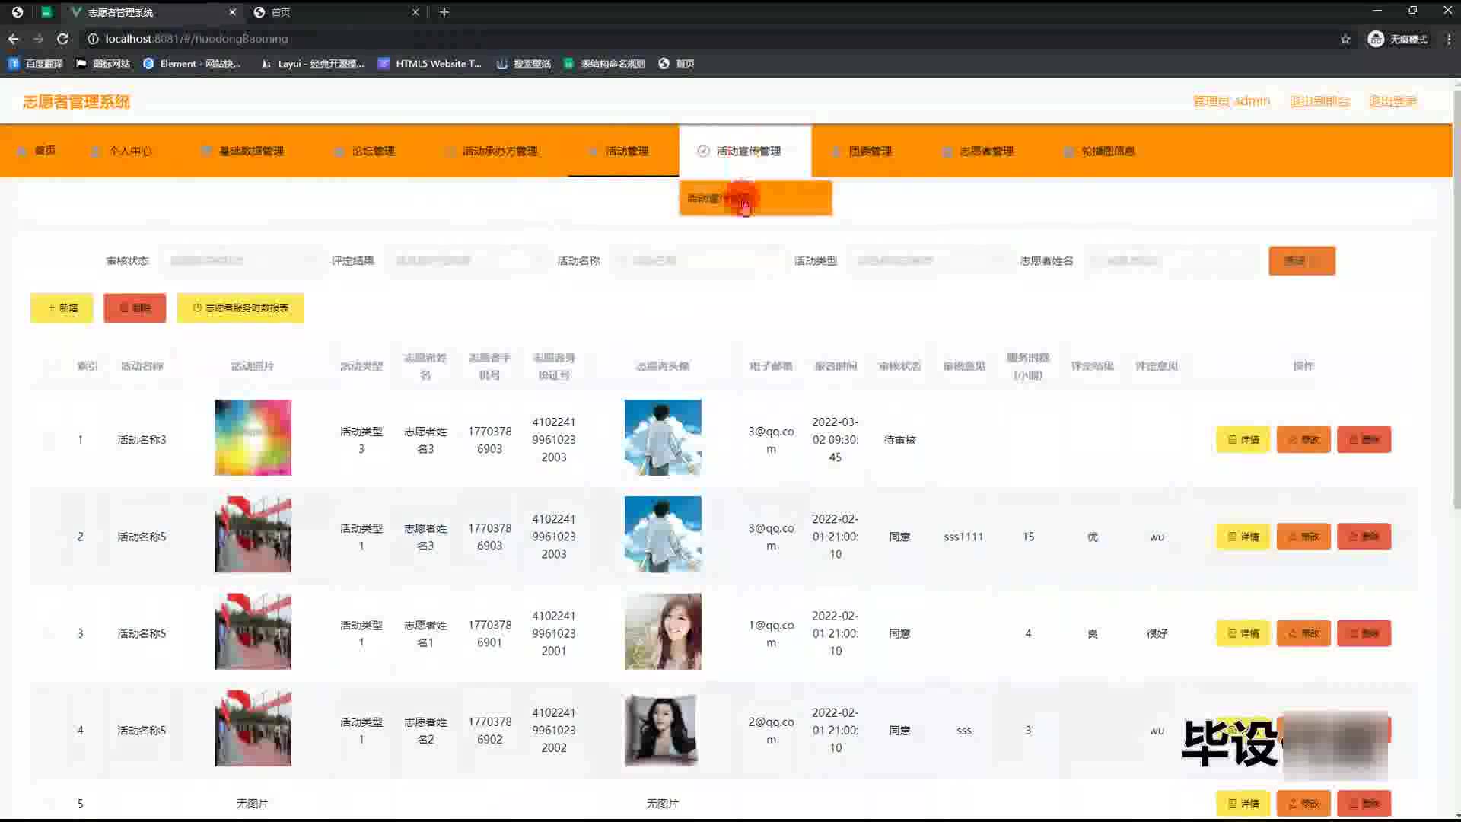Image resolution: width=1461 pixels, height=822 pixels.
Task: Open a new browser tab
Action: point(444,12)
